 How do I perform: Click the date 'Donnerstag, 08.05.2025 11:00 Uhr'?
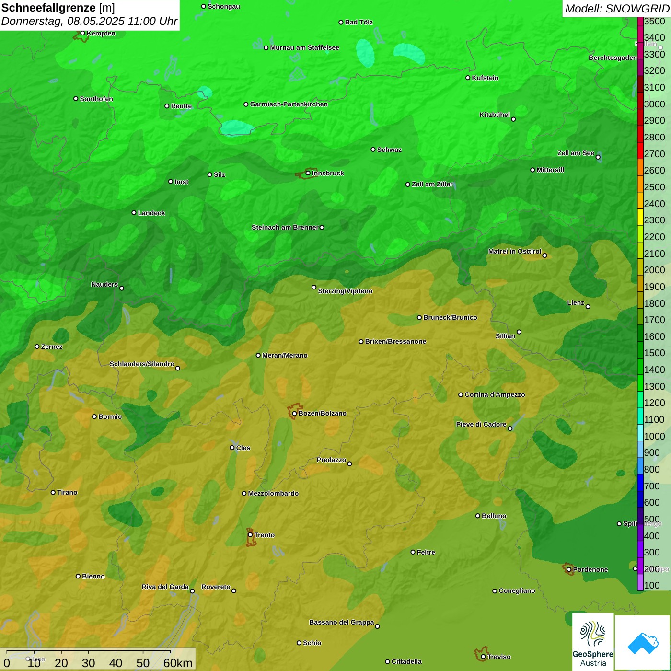pyautogui.click(x=89, y=21)
